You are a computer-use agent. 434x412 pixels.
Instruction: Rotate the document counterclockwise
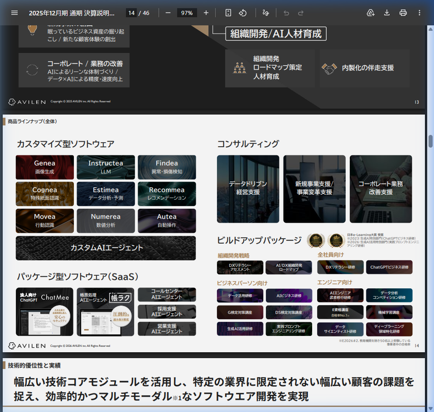pos(242,13)
